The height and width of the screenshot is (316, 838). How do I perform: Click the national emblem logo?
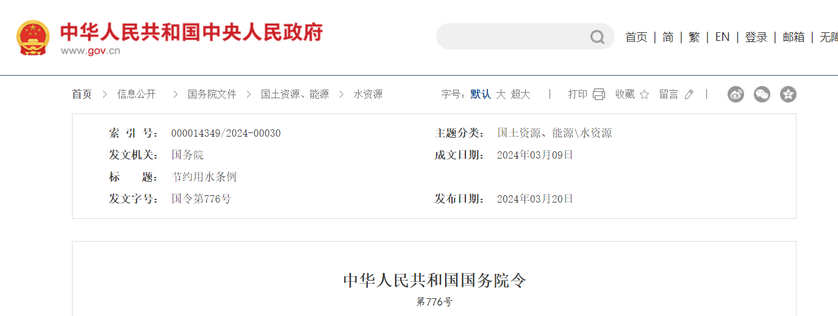point(33,38)
